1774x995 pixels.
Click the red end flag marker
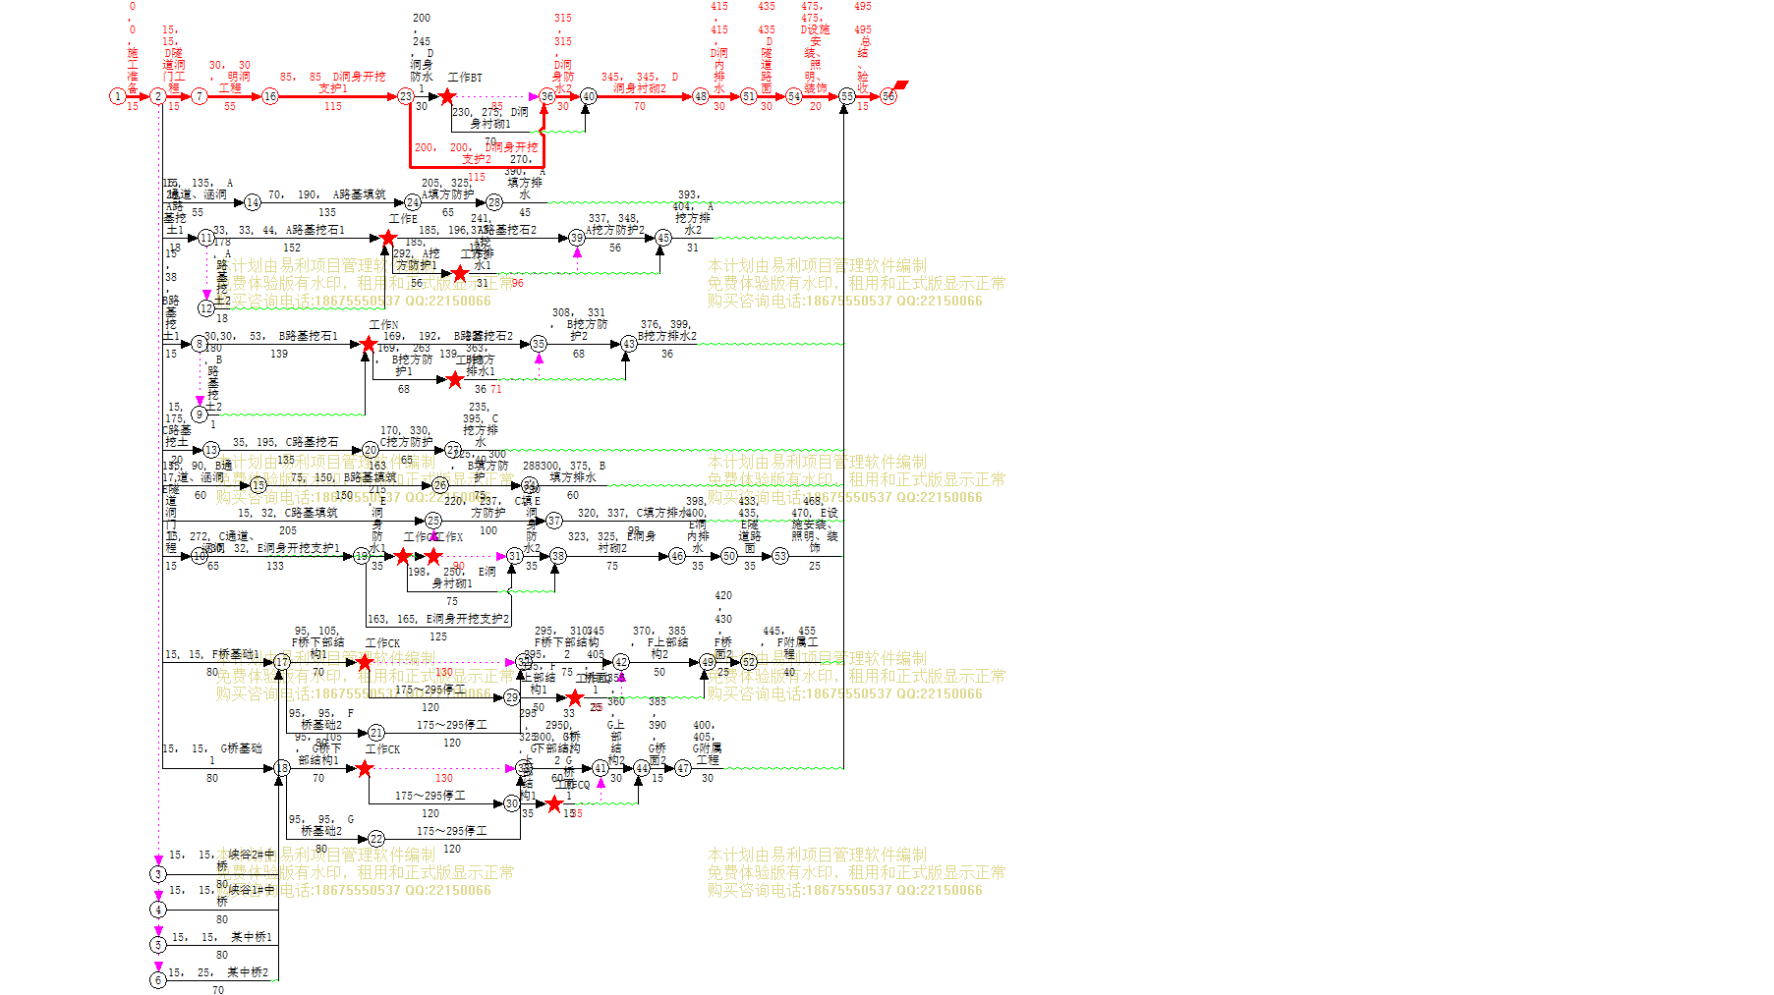pos(902,85)
